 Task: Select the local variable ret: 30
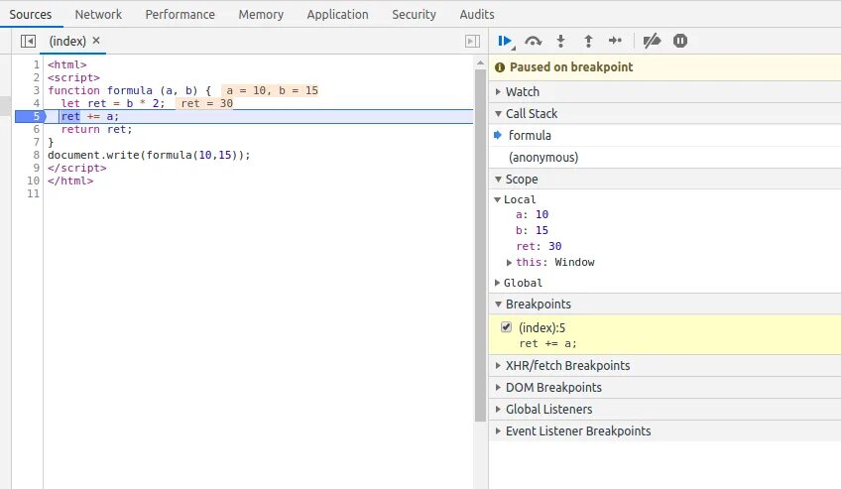coord(539,246)
